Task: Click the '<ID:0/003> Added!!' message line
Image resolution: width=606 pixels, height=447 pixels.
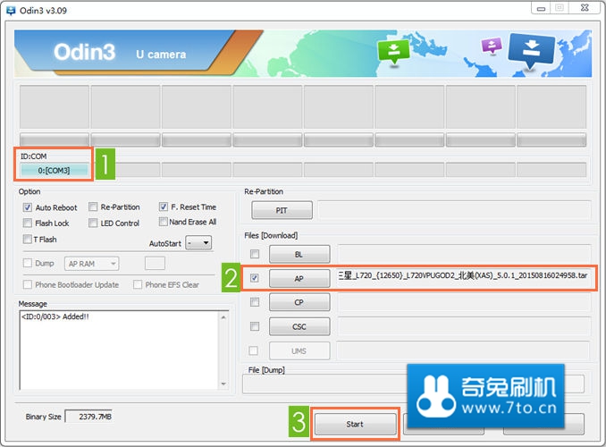Action: (x=55, y=316)
